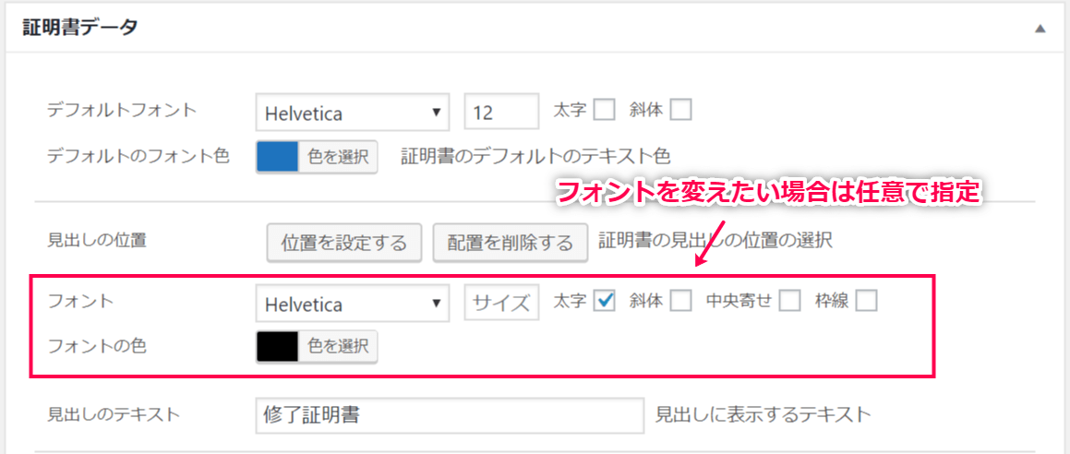
Task: Click the 証明書の見出しの位置の選択 description
Action: [715, 241]
